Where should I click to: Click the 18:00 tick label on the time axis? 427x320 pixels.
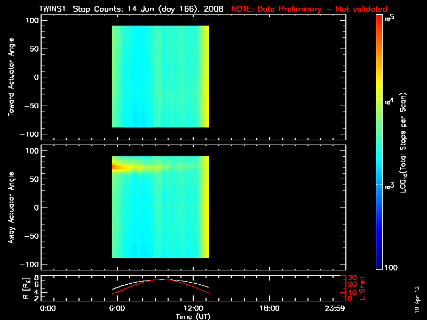268,309
